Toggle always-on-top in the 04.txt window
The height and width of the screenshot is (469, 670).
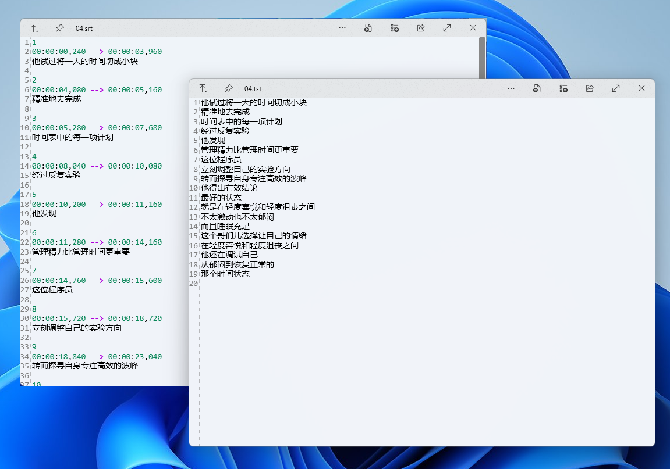click(x=203, y=88)
